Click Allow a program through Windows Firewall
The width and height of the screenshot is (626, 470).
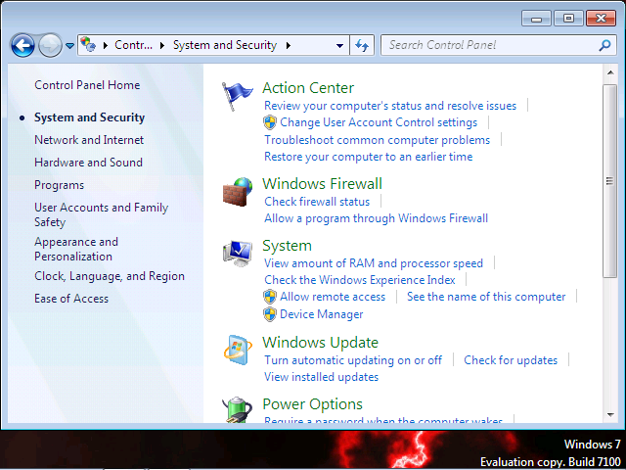click(x=376, y=218)
